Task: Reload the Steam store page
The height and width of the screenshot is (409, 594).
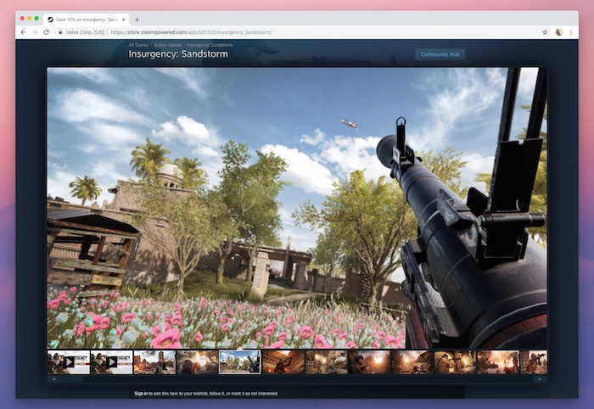Action: (x=46, y=32)
